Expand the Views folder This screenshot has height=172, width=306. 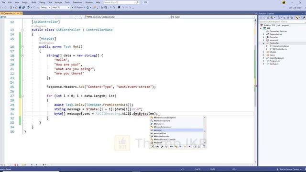263,55
